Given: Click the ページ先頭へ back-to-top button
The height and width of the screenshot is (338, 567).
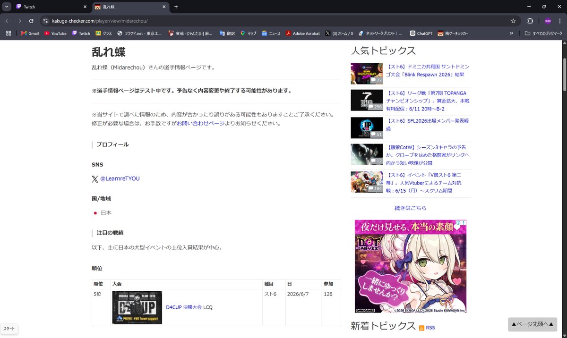Looking at the screenshot, I should click(533, 324).
